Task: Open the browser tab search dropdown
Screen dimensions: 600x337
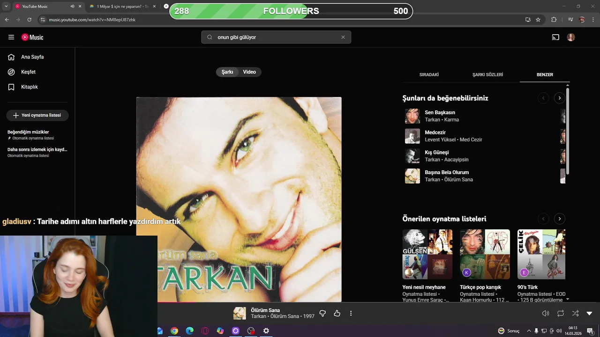Action: pyautogui.click(x=6, y=7)
